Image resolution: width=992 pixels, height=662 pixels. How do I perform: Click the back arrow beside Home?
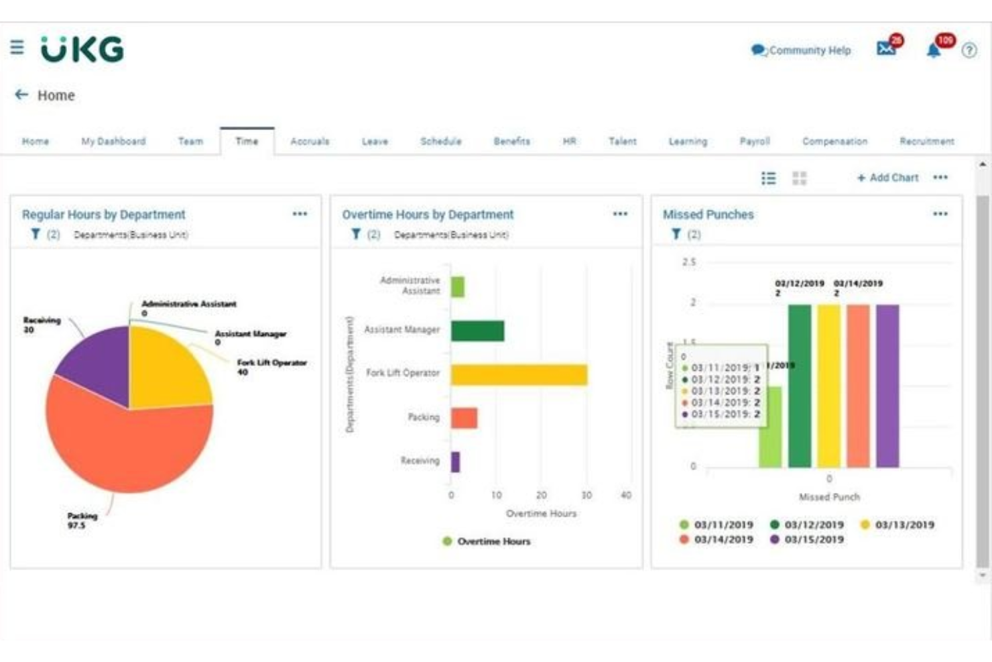point(21,95)
